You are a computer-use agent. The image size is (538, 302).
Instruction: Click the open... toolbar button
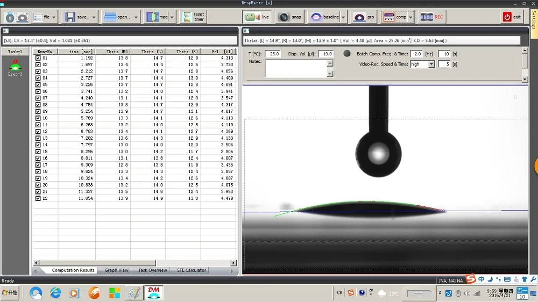pos(118,17)
